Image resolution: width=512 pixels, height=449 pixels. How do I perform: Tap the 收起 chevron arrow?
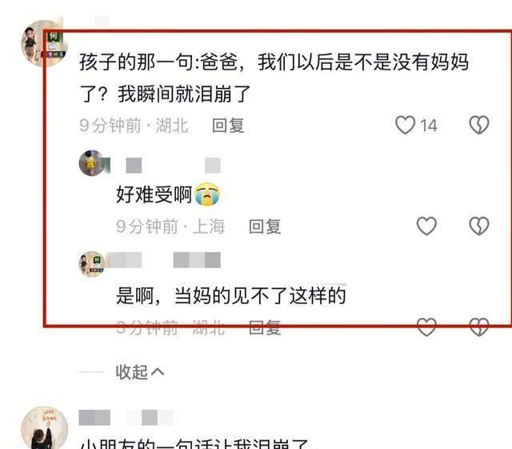[x=158, y=372]
